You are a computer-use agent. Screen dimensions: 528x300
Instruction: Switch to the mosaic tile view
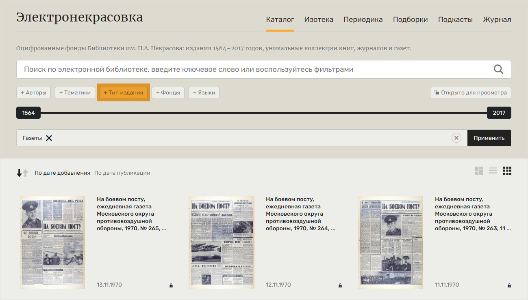pyautogui.click(x=479, y=171)
